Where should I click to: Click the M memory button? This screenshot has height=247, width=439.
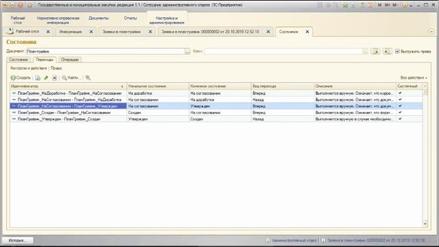[x=379, y=5]
